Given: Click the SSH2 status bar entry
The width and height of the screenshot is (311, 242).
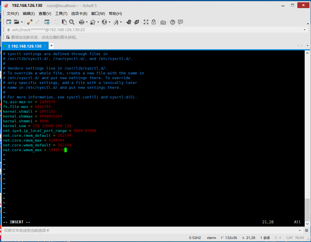Looking at the screenshot, I should point(195,238).
